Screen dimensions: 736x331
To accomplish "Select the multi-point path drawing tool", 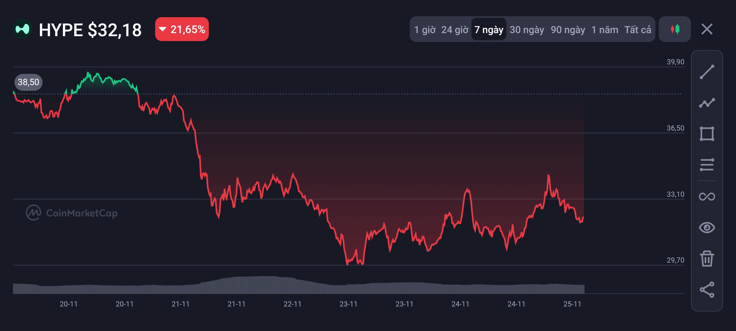I will [707, 103].
